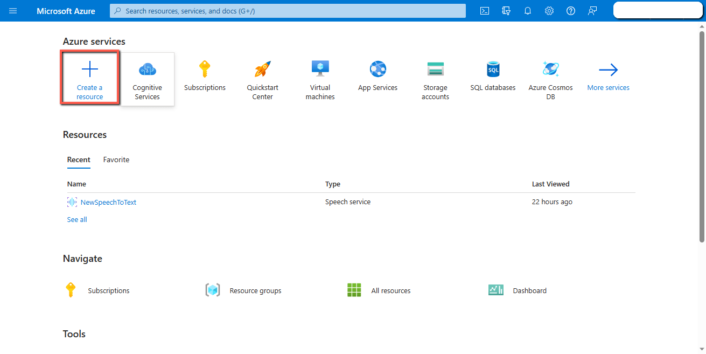Open the NewSpeechToText resource link
The width and height of the screenshot is (706, 354).
click(108, 202)
